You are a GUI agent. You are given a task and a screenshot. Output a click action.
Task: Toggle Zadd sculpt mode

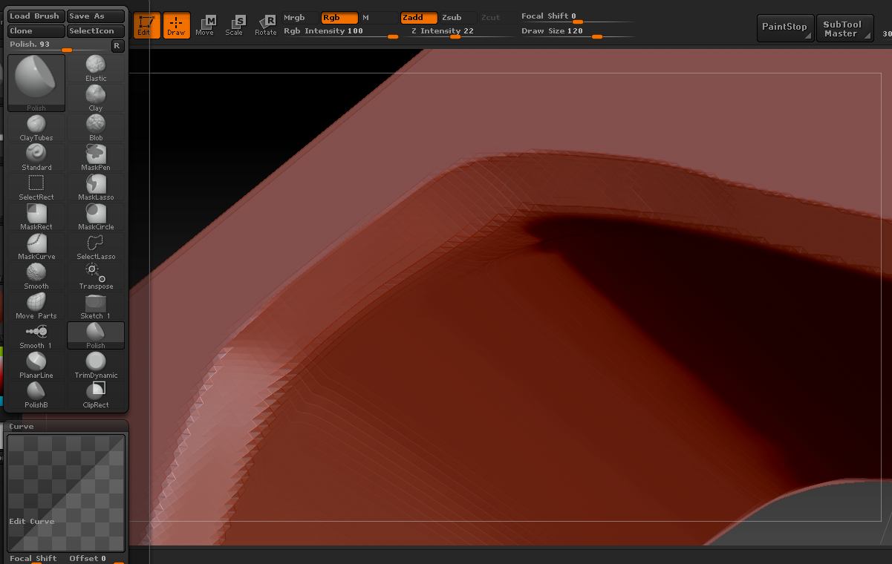419,17
